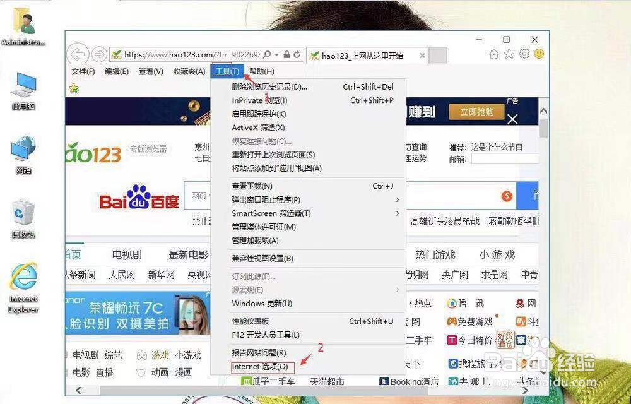This screenshot has height=404, width=631.
Task: Close the top ad banner X
Action: [512, 119]
